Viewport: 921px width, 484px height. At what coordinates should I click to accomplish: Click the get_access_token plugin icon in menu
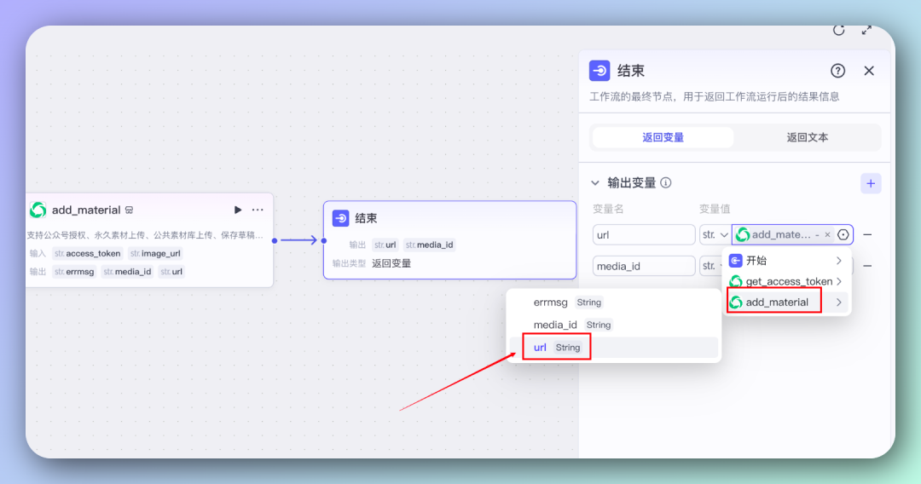point(735,281)
